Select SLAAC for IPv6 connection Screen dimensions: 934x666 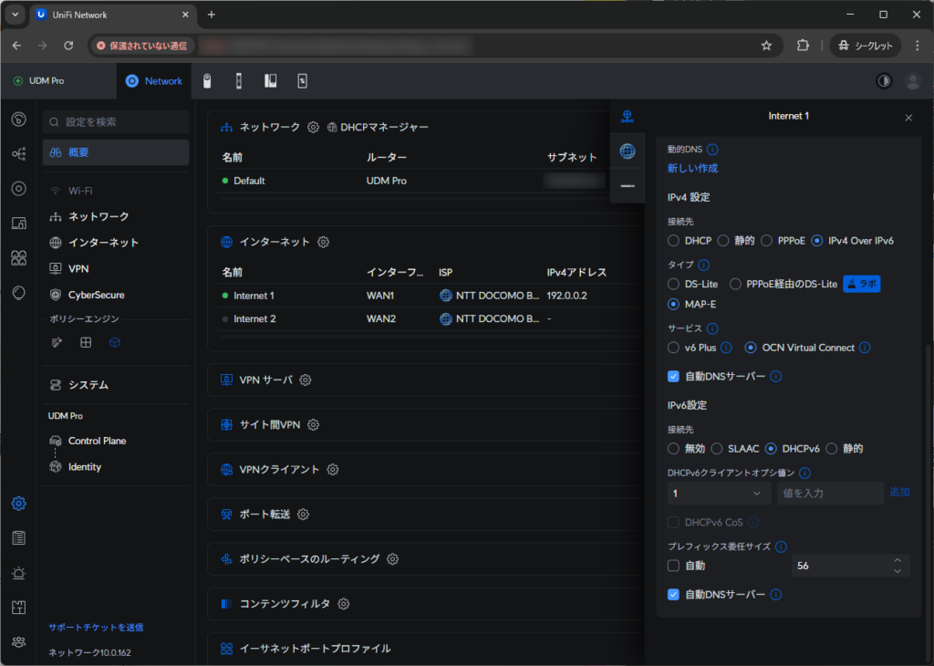717,449
